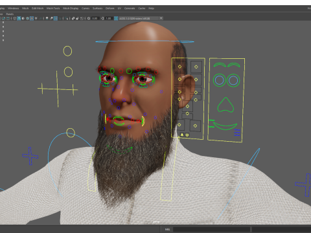Open the Deform menu
This screenshot has width=311, height=233.
[109, 8]
